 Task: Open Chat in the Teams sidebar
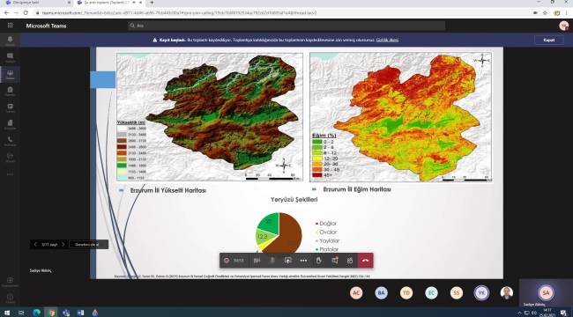click(10, 57)
